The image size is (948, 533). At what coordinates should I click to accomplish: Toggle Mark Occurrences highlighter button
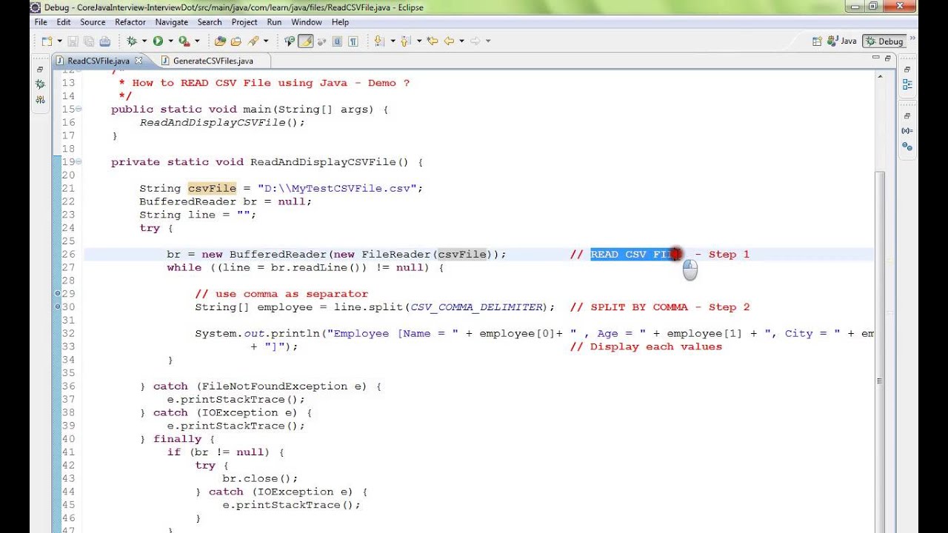coord(305,41)
